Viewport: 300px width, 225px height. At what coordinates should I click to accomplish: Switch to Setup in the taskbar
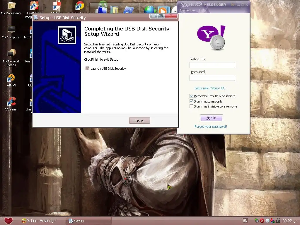click(x=88, y=221)
